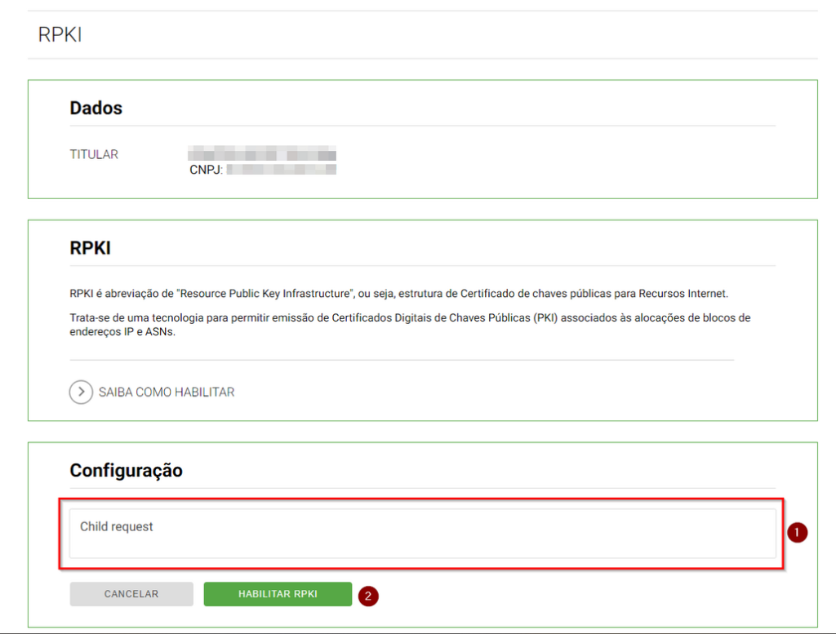
Task: Click the Configuração section heading
Action: [126, 470]
